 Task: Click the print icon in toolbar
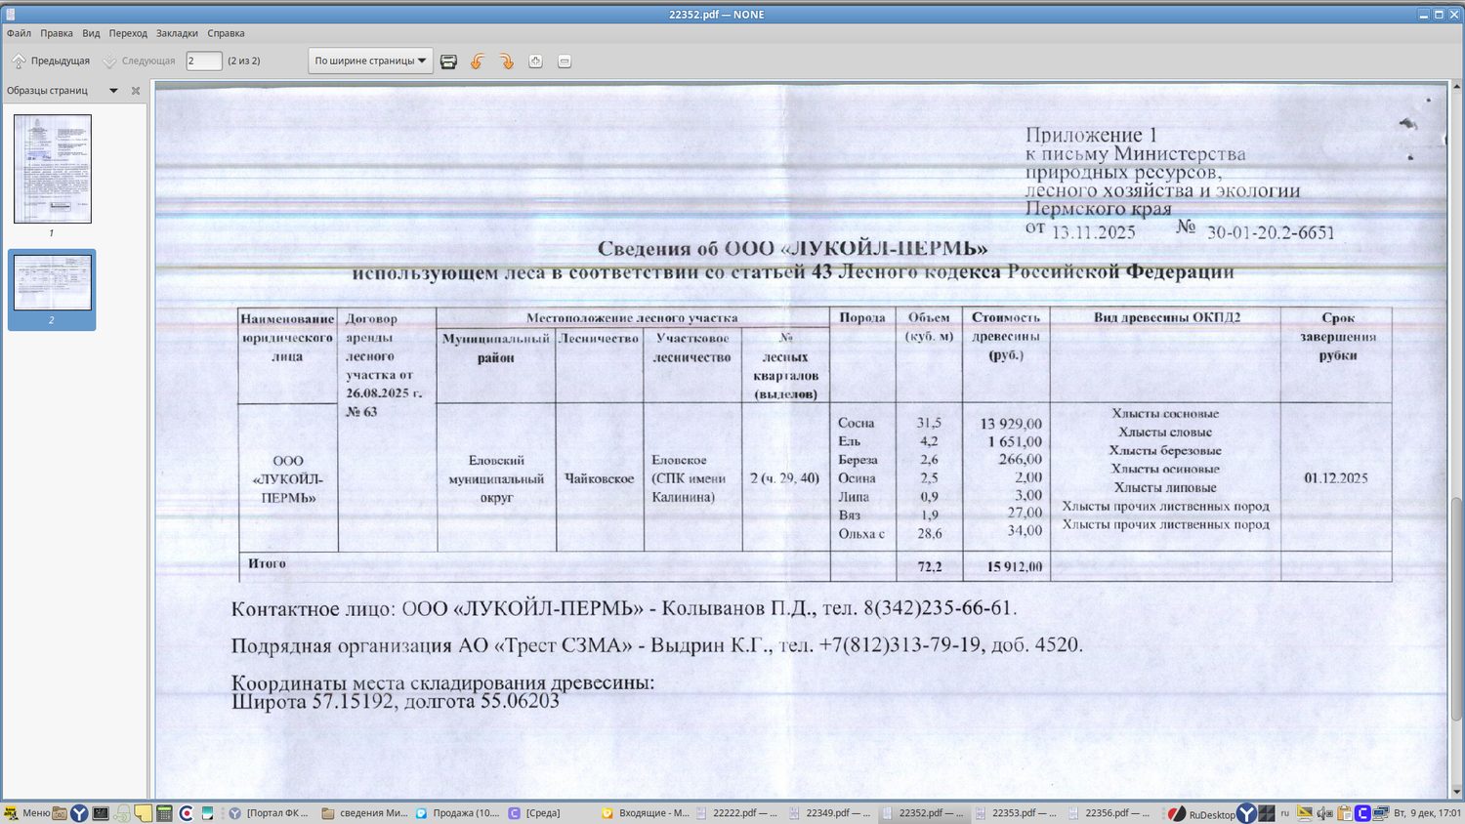click(x=448, y=61)
